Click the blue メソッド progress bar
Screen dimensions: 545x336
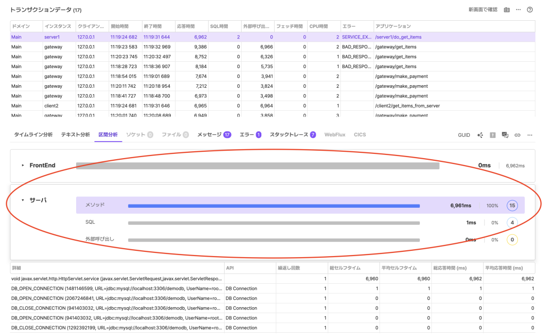click(274, 206)
